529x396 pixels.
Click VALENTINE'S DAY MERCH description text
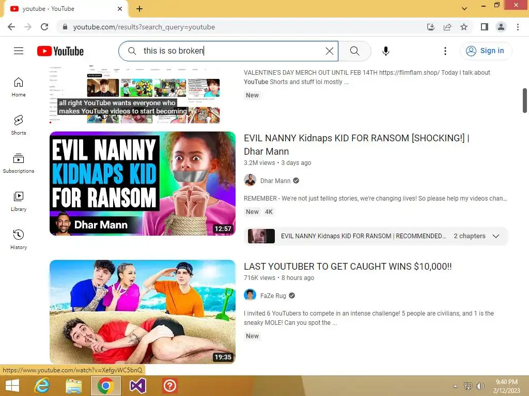(367, 77)
